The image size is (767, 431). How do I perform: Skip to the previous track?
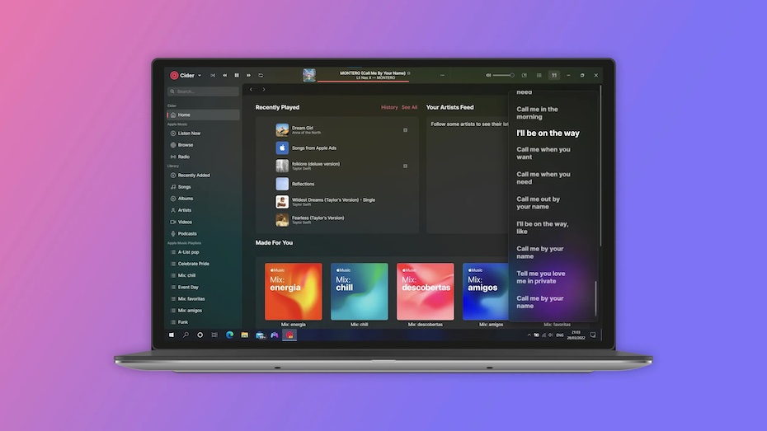click(224, 75)
